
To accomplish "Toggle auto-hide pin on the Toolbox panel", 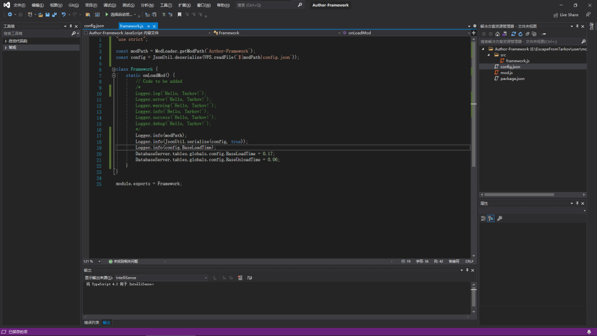I will point(71,26).
